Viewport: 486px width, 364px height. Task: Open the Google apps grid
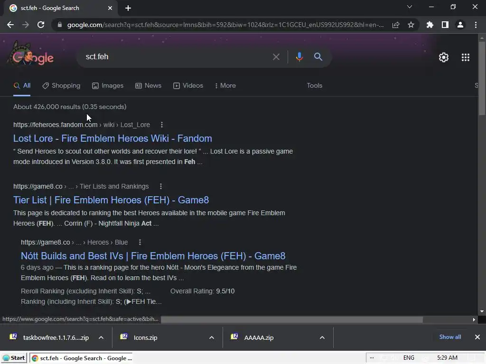point(466,57)
